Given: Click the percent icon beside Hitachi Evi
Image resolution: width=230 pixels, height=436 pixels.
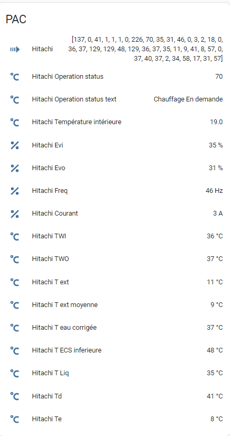Looking at the screenshot, I should [x=15, y=145].
